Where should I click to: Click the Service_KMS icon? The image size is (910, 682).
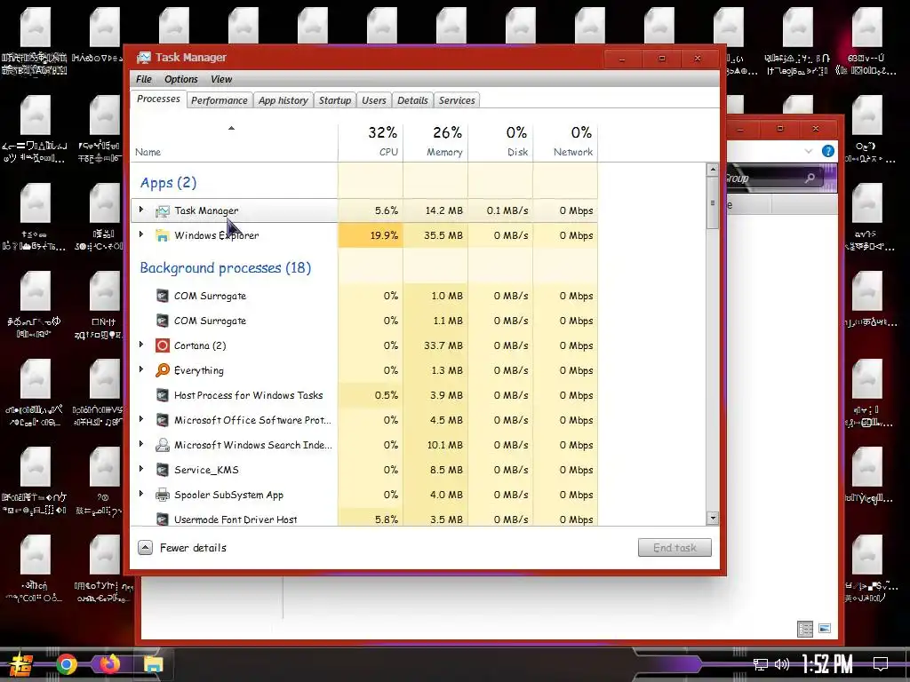[x=163, y=470]
